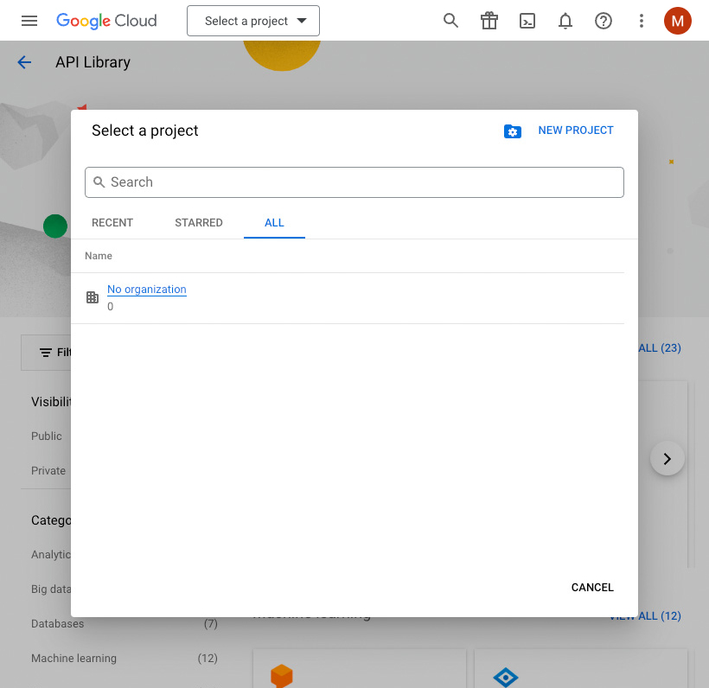Switch to the RECENT tab
The width and height of the screenshot is (709, 688).
pos(112,223)
